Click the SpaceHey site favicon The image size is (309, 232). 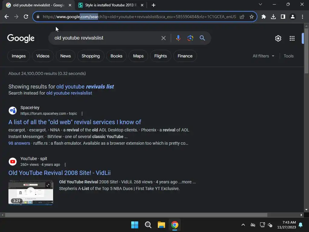tap(13, 111)
